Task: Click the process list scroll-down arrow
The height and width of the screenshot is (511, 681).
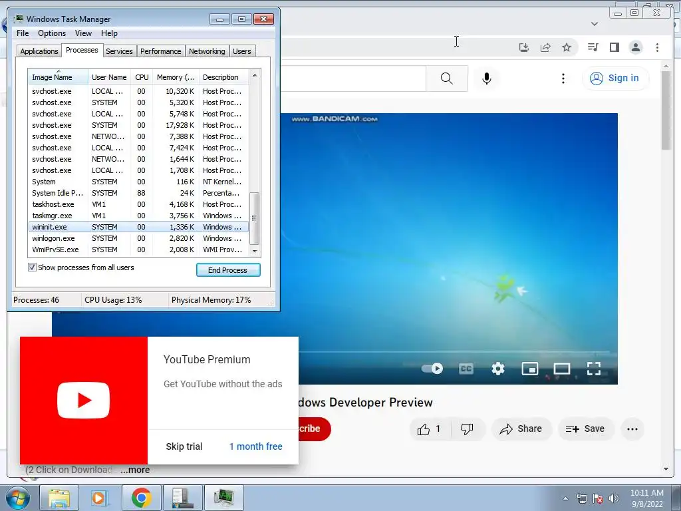Action: tap(255, 251)
